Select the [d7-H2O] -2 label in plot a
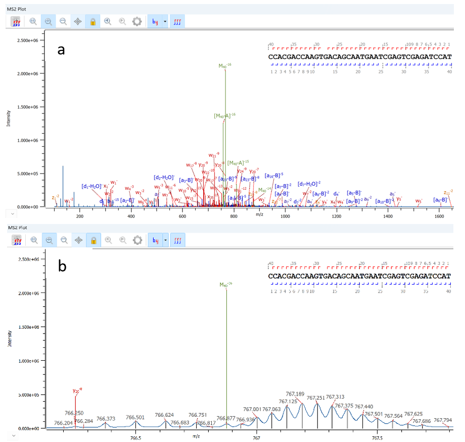465x442 pixels. (309, 184)
